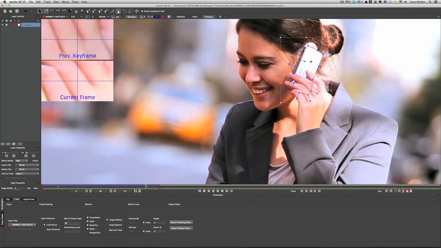Click the Stop playback button
Image resolution: width=441 pixels, height=248 pixels.
[x=213, y=191]
